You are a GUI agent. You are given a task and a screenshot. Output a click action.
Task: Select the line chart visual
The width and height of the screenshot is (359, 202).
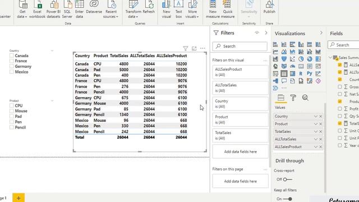tap(275, 52)
